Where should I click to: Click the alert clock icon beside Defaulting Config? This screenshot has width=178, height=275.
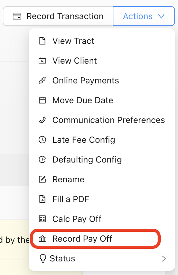[42, 160]
